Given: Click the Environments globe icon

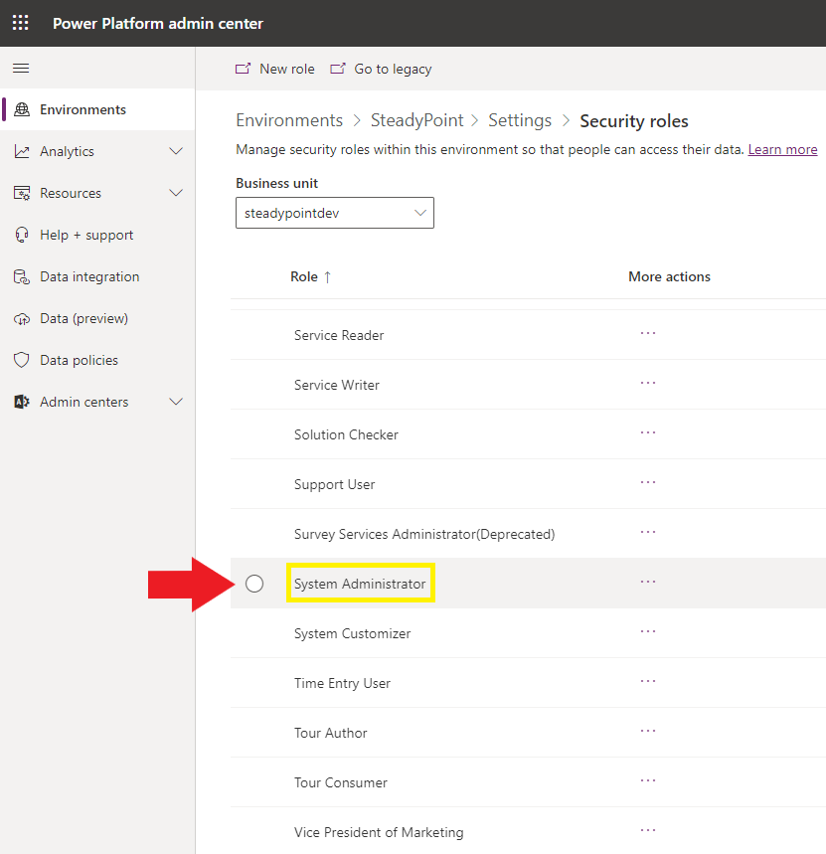Looking at the screenshot, I should 22,109.
